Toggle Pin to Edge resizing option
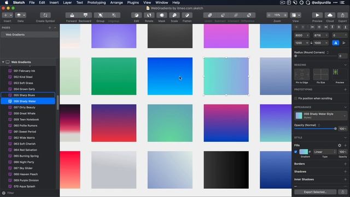The width and height of the screenshot is (350, 197). 302,74
